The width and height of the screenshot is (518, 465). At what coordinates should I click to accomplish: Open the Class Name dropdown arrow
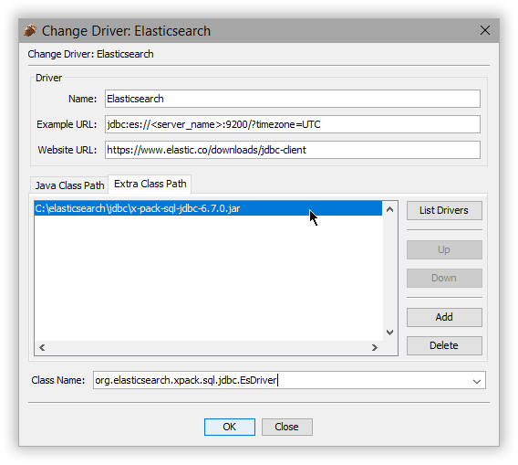point(476,381)
